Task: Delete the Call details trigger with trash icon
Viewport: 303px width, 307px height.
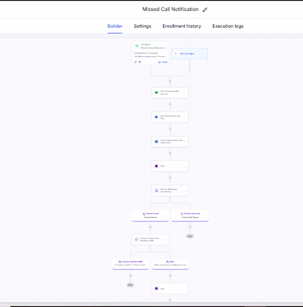Action: [140, 62]
